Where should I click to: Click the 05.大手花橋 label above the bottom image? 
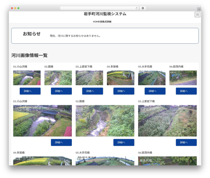coord(83,152)
